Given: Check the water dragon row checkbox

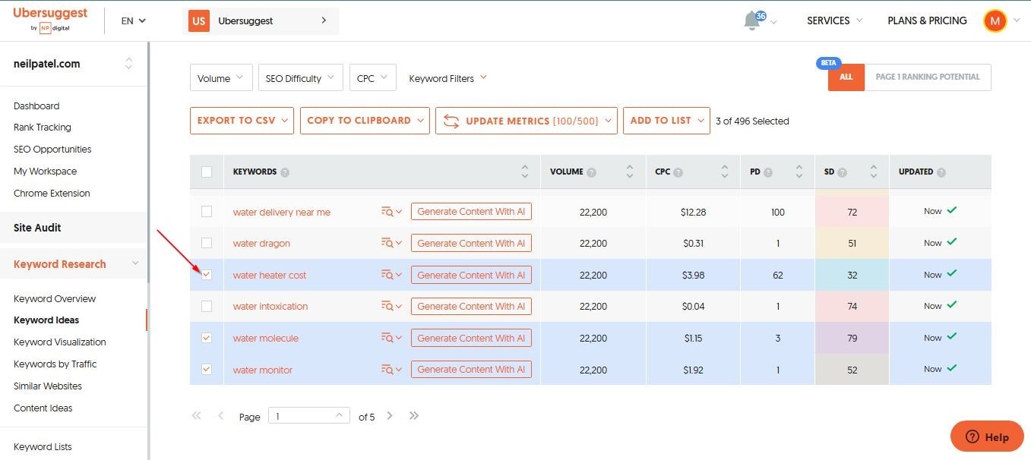Looking at the screenshot, I should (207, 243).
